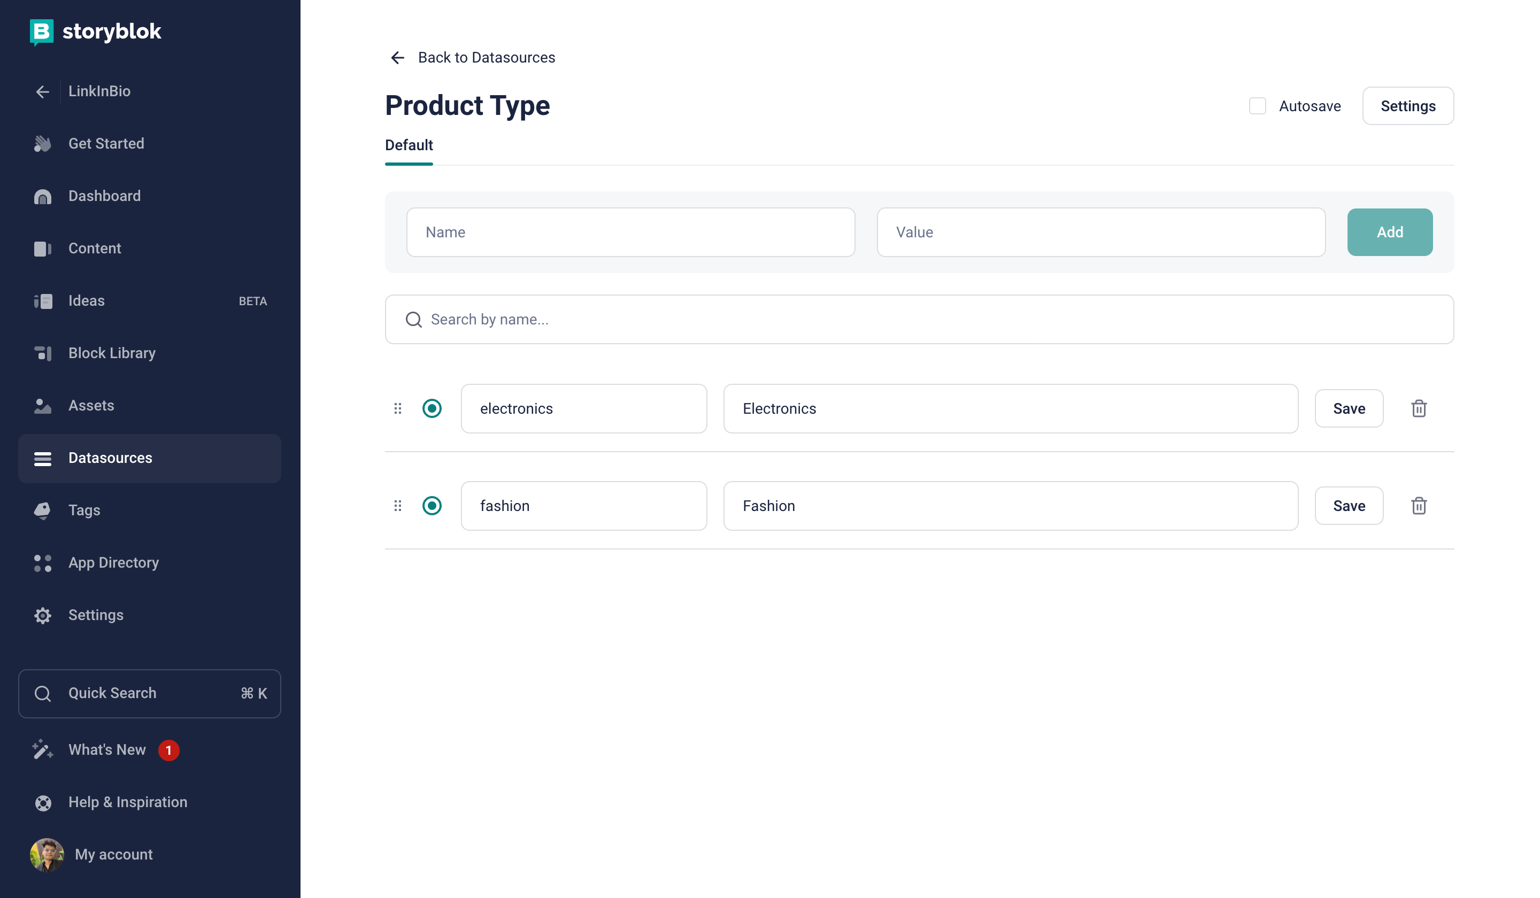Click the back arrow next to LinkInBio
Image resolution: width=1540 pixels, height=898 pixels.
click(42, 91)
